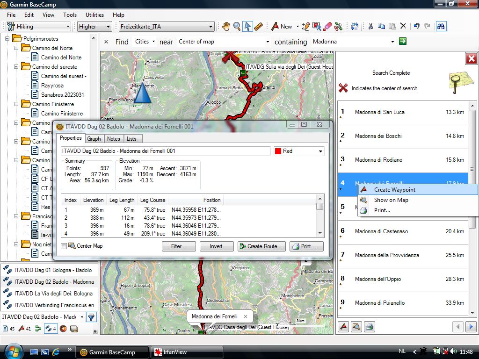Viewport: 479px width, 359px height.
Task: Toggle the waypoints filter showing 41
Action: click(25, 329)
